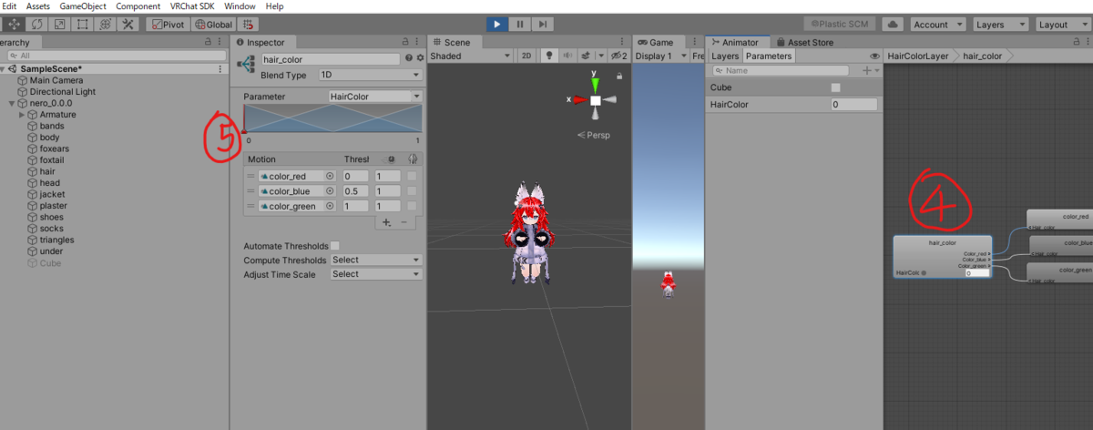Screen dimensions: 1093x430
Task: Toggle Animator parameter panel eye icon
Action: pyautogui.click(x=874, y=56)
